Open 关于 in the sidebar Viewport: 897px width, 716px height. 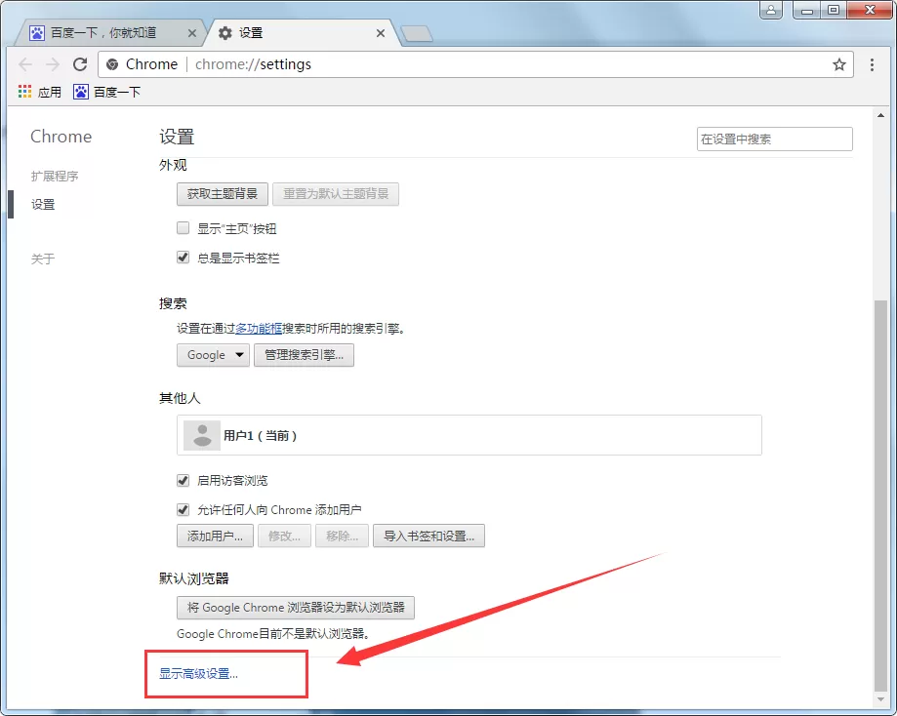click(x=43, y=259)
